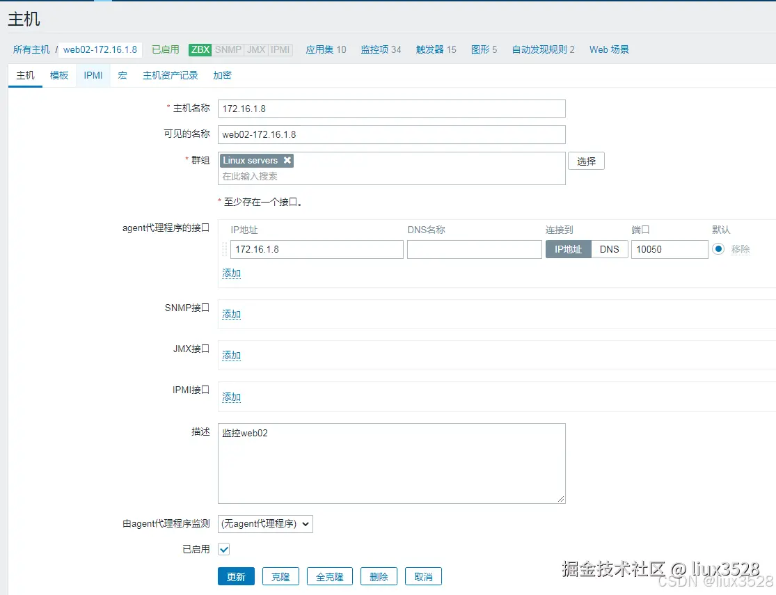Open Web 场景 link
Screen dimensions: 776x595
tap(609, 49)
